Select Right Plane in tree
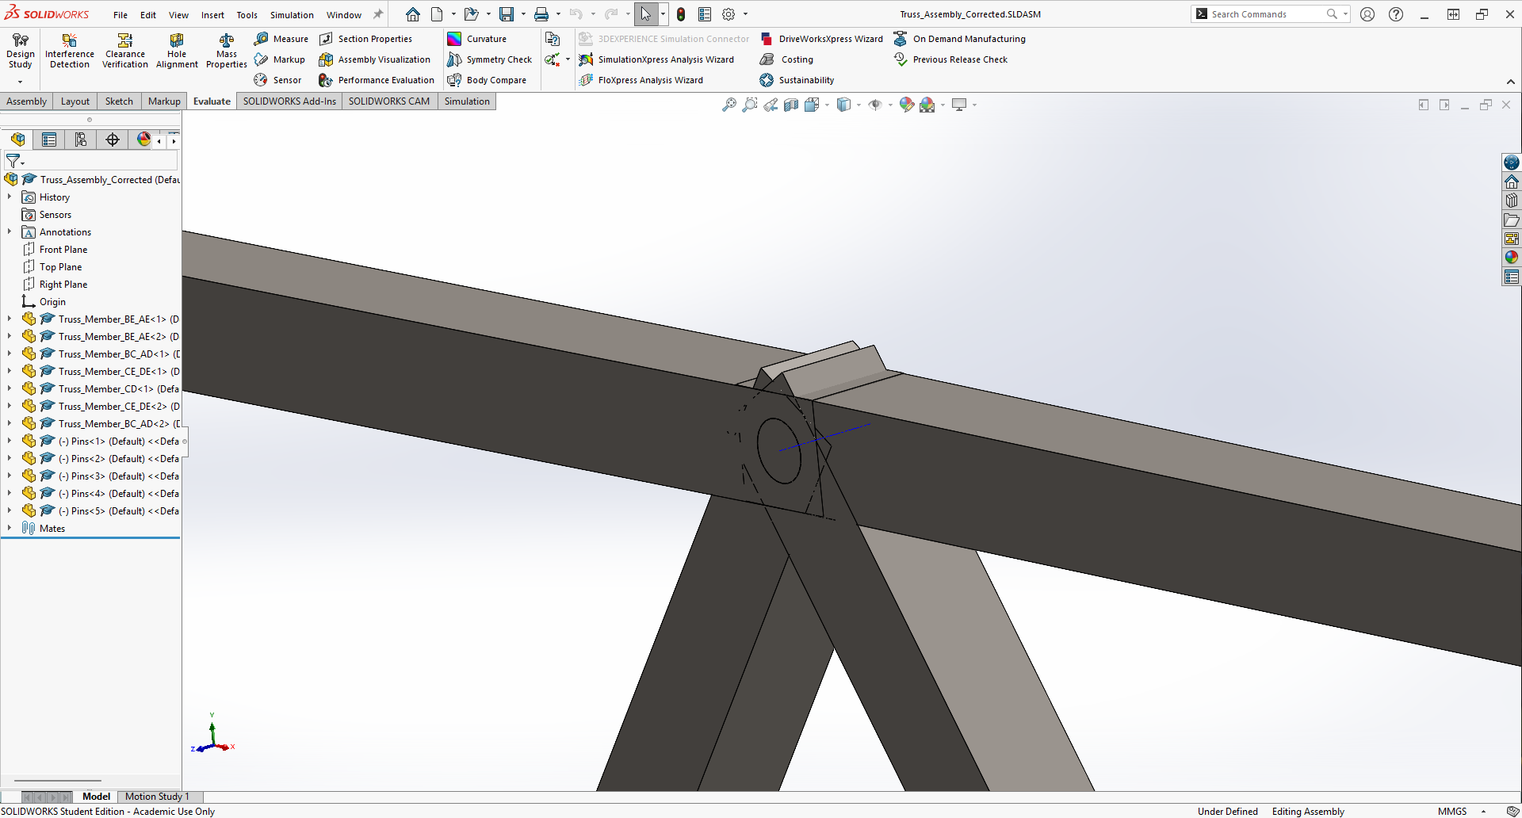The width and height of the screenshot is (1522, 818). coord(63,285)
